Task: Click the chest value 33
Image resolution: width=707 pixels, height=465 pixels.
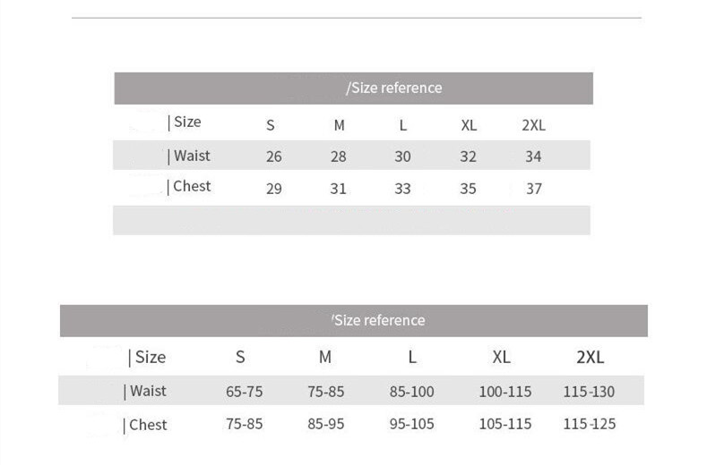Action: coord(403,189)
